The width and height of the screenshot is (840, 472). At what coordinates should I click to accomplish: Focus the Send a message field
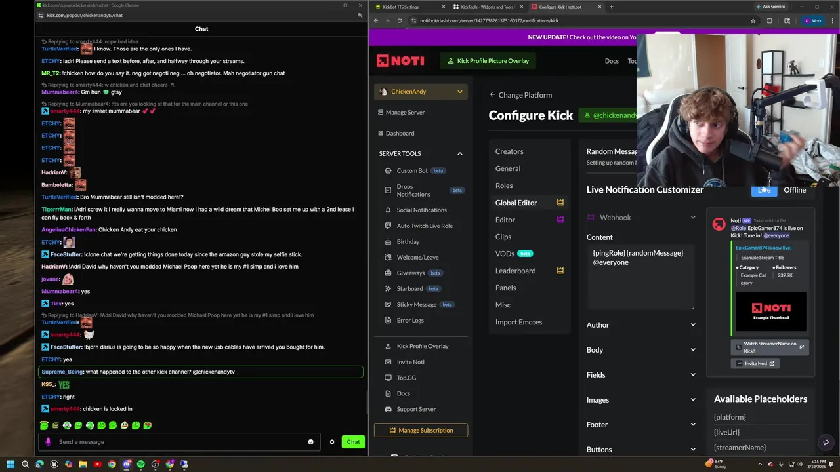(x=180, y=442)
